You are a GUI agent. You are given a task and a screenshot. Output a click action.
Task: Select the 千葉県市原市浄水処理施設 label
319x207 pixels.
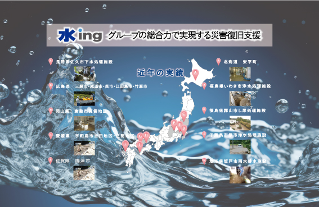[238, 135]
